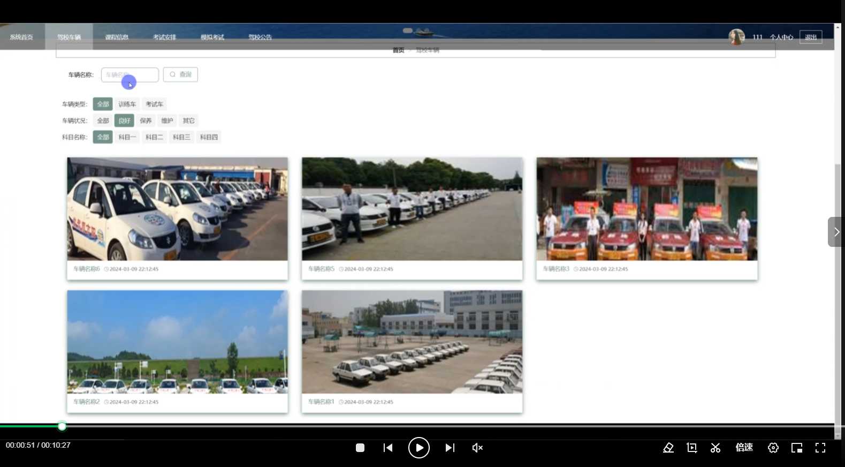Filter by subject 科目四
Screen dimensions: 845x467
pos(209,137)
